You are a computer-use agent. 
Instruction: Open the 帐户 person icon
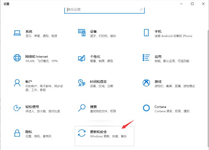(x=17, y=83)
